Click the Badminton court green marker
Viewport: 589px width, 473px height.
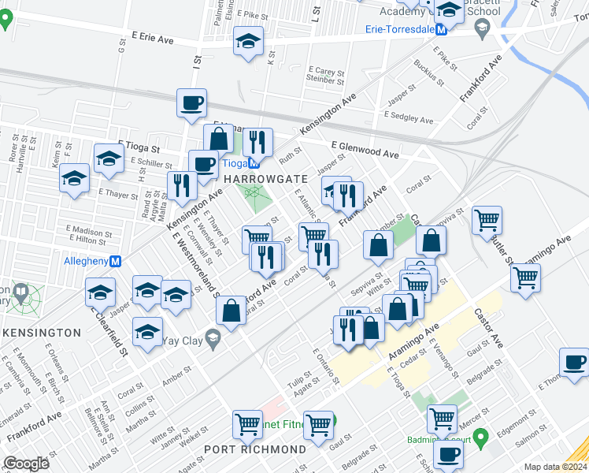click(480, 435)
